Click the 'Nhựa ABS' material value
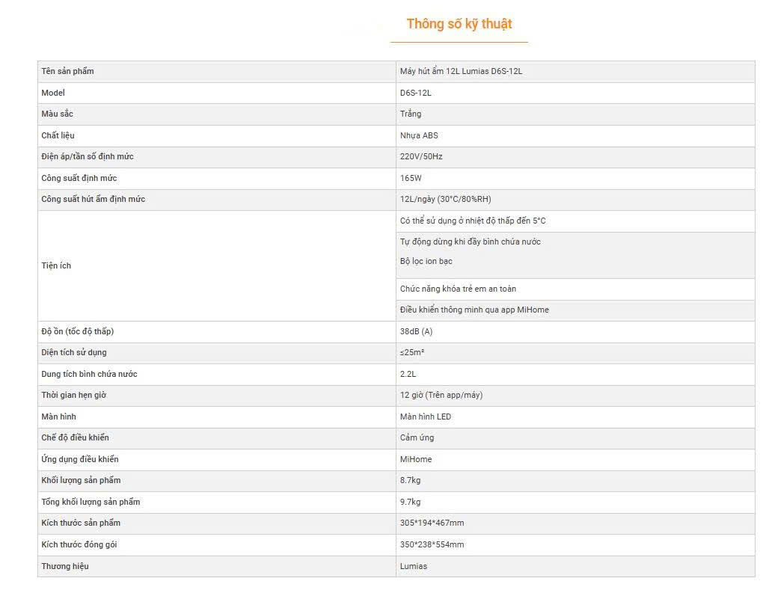This screenshot has width=772, height=590. tap(419, 135)
